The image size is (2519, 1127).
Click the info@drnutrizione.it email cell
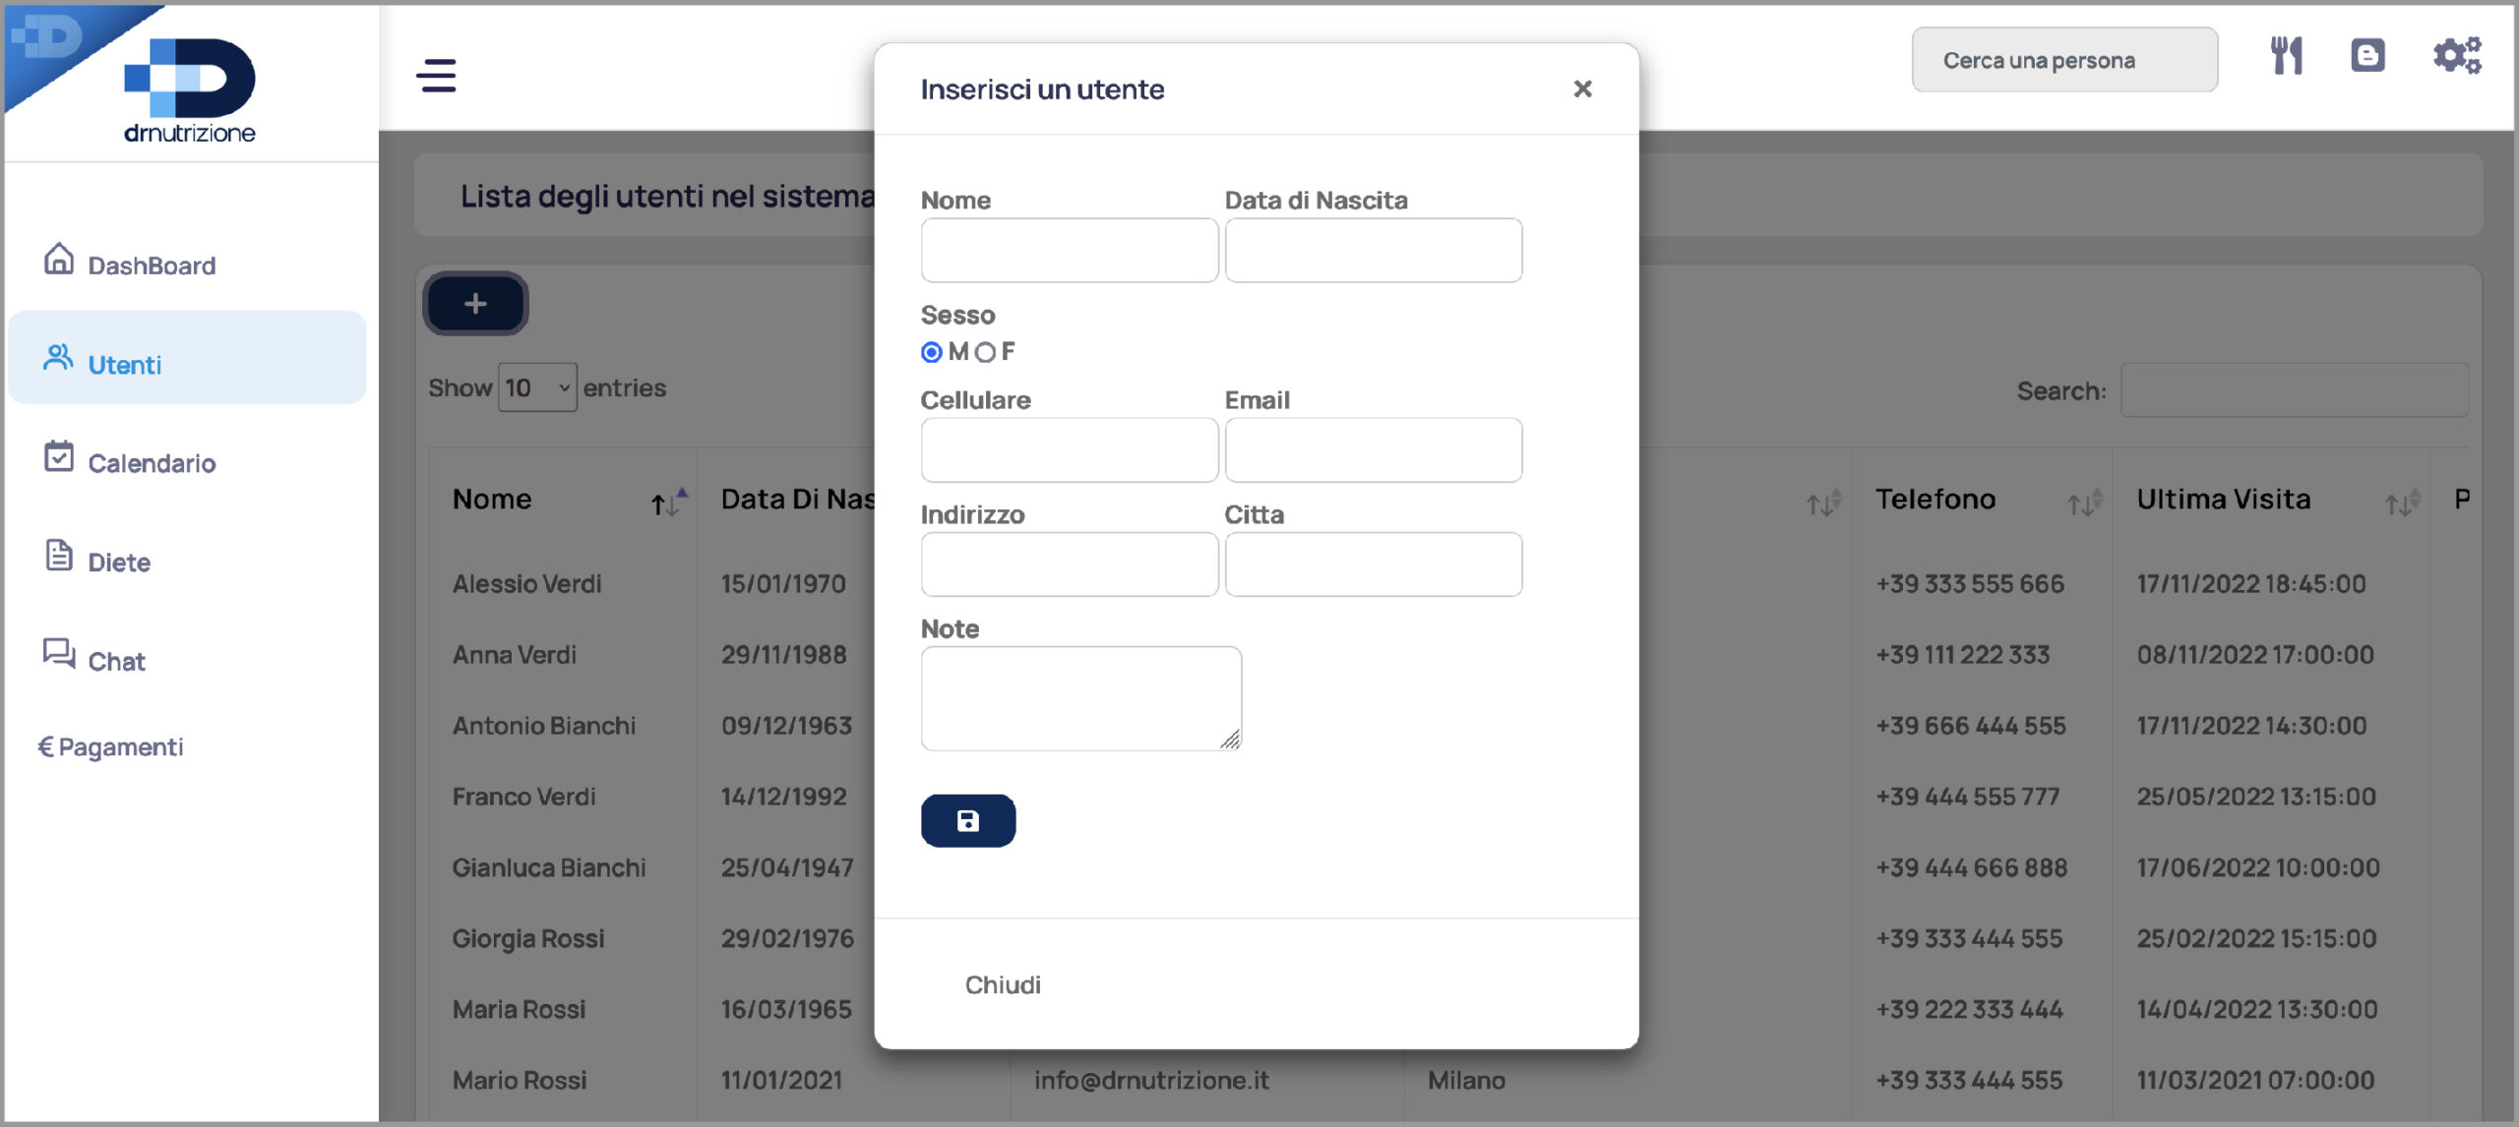1151,1080
